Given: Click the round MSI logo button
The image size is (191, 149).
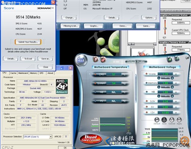Looking at the screenshot, I should coord(81,60).
